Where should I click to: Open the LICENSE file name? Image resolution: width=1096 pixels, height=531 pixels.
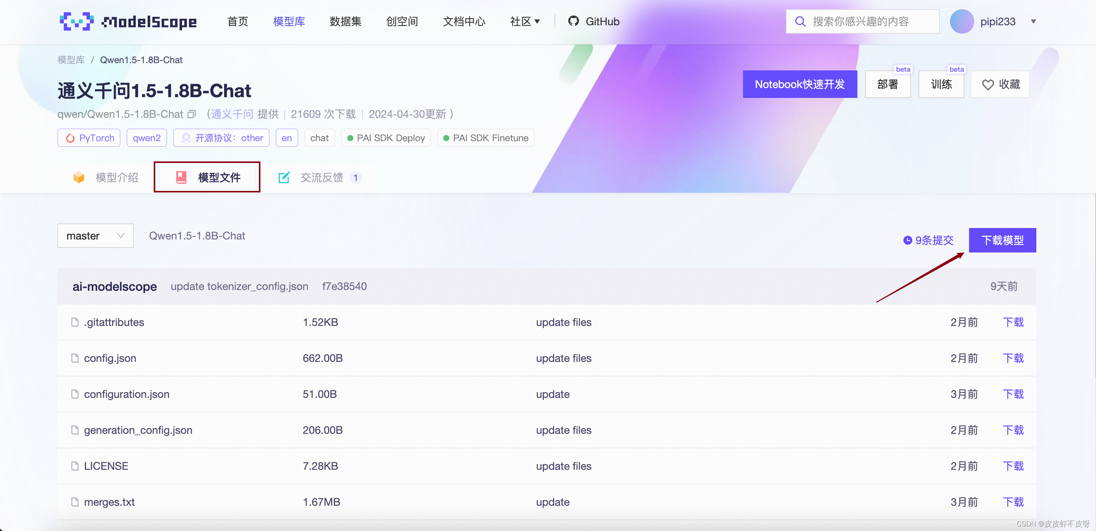point(106,466)
